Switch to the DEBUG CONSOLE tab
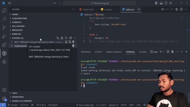The width and height of the screenshot is (190, 107). 114,52
